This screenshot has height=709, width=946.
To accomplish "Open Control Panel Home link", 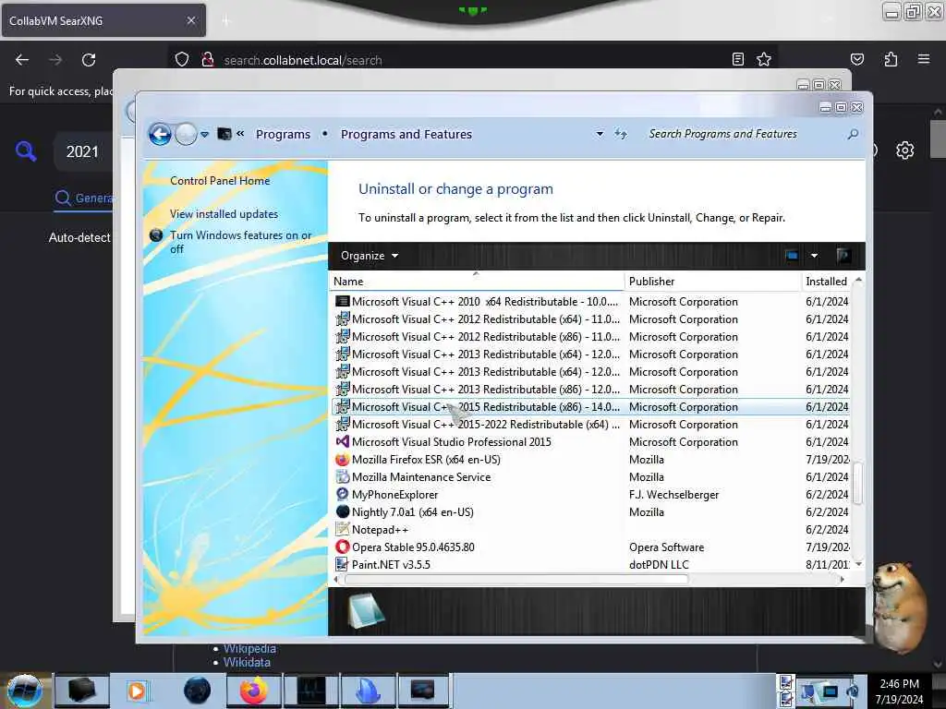I will (220, 180).
